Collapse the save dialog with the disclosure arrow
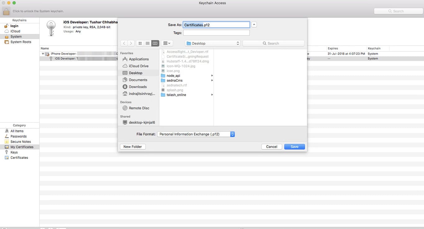This screenshot has width=424, height=229. click(254, 24)
